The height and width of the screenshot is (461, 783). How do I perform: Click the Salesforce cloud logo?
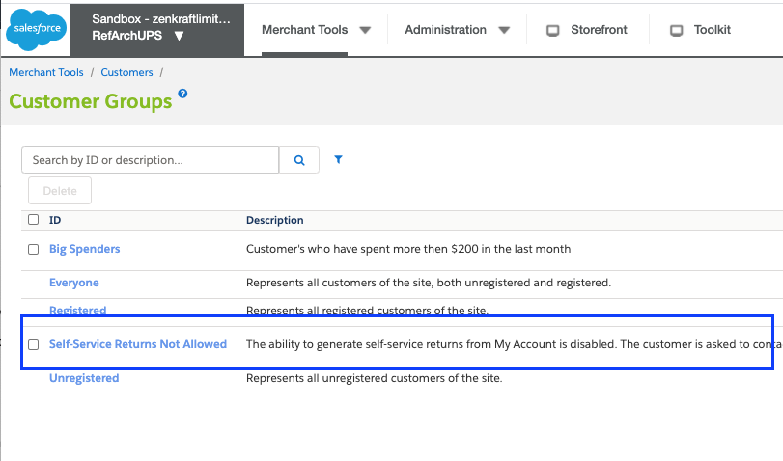pyautogui.click(x=36, y=29)
